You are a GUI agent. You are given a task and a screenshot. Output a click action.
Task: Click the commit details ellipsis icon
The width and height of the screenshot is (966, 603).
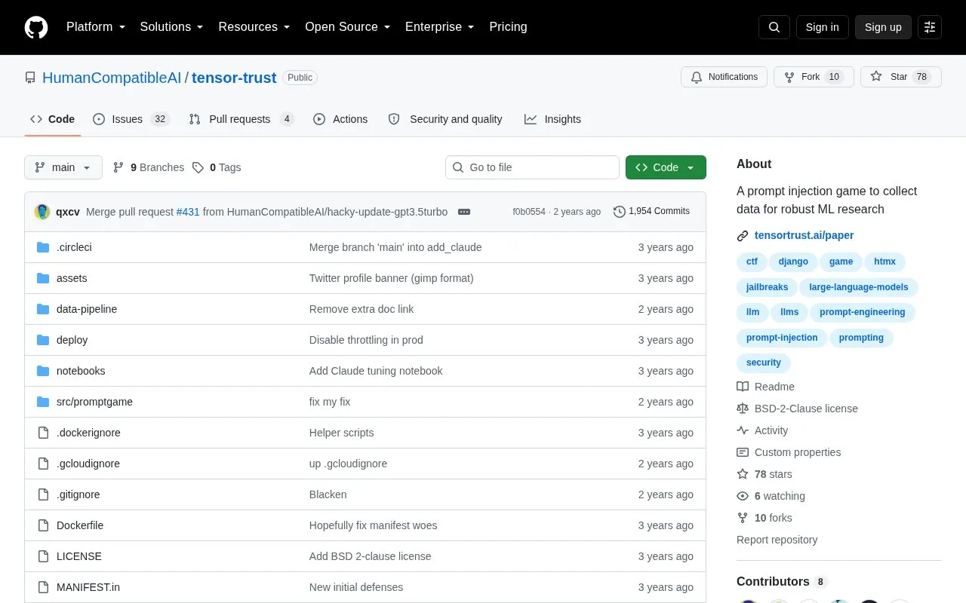point(464,212)
